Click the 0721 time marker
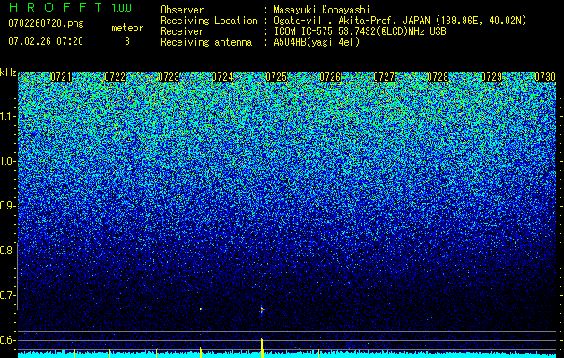Viewport: 564px width, 358px height. pyautogui.click(x=61, y=77)
